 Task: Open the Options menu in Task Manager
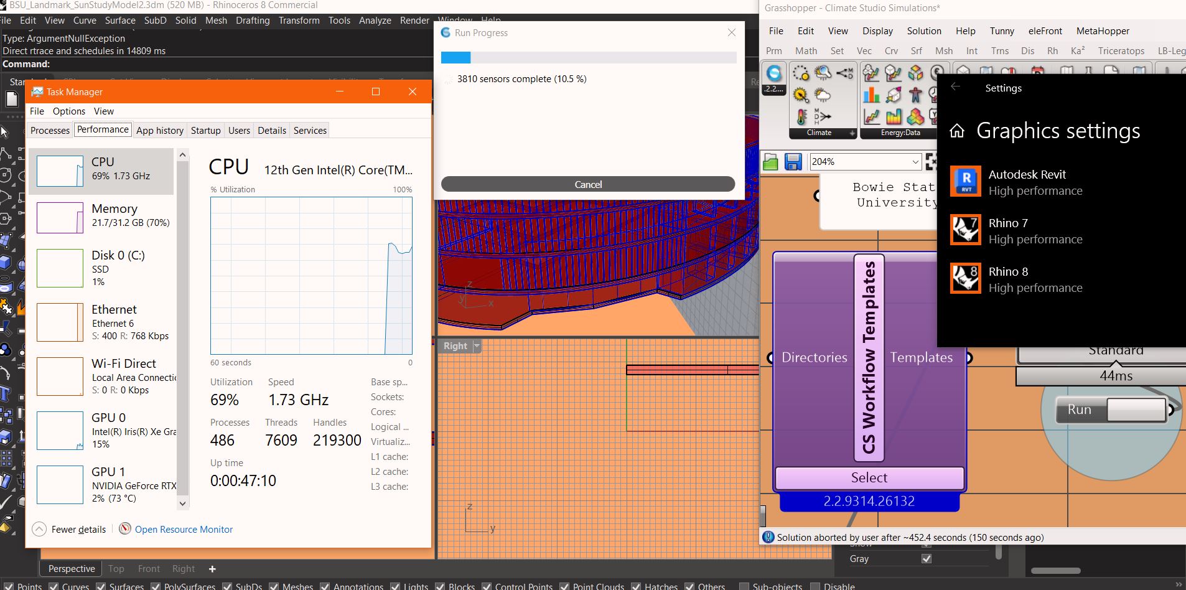[x=69, y=111]
